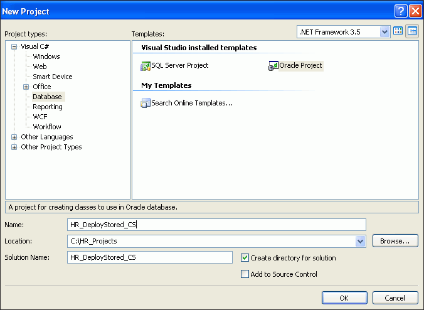Uncheck Create directory for solution
The image size is (424, 310).
245,257
